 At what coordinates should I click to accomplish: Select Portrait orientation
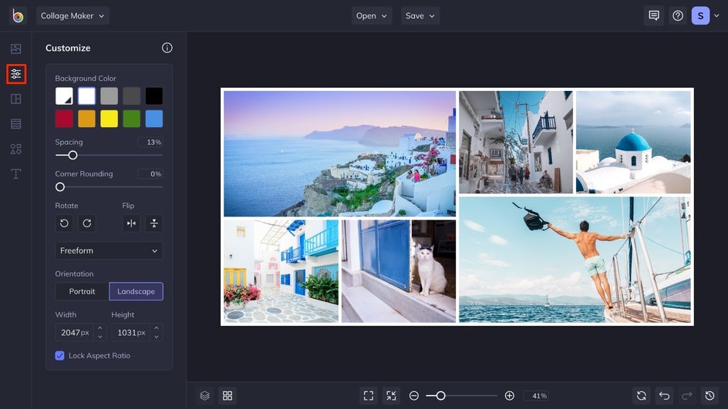pos(83,291)
